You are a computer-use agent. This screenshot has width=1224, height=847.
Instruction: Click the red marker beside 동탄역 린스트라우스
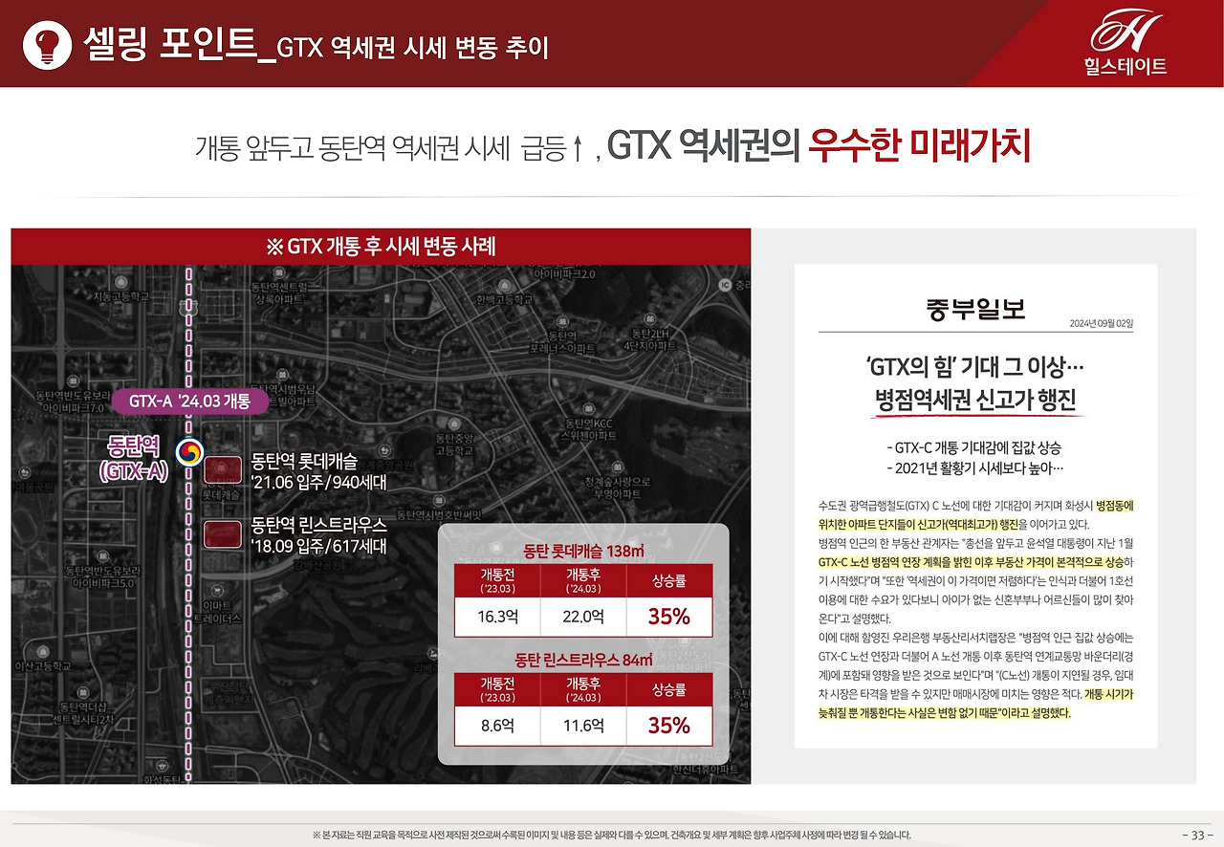click(222, 534)
